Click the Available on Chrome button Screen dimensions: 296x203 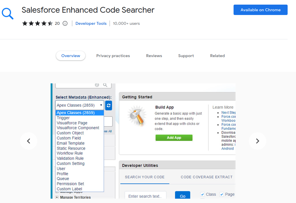click(x=260, y=10)
